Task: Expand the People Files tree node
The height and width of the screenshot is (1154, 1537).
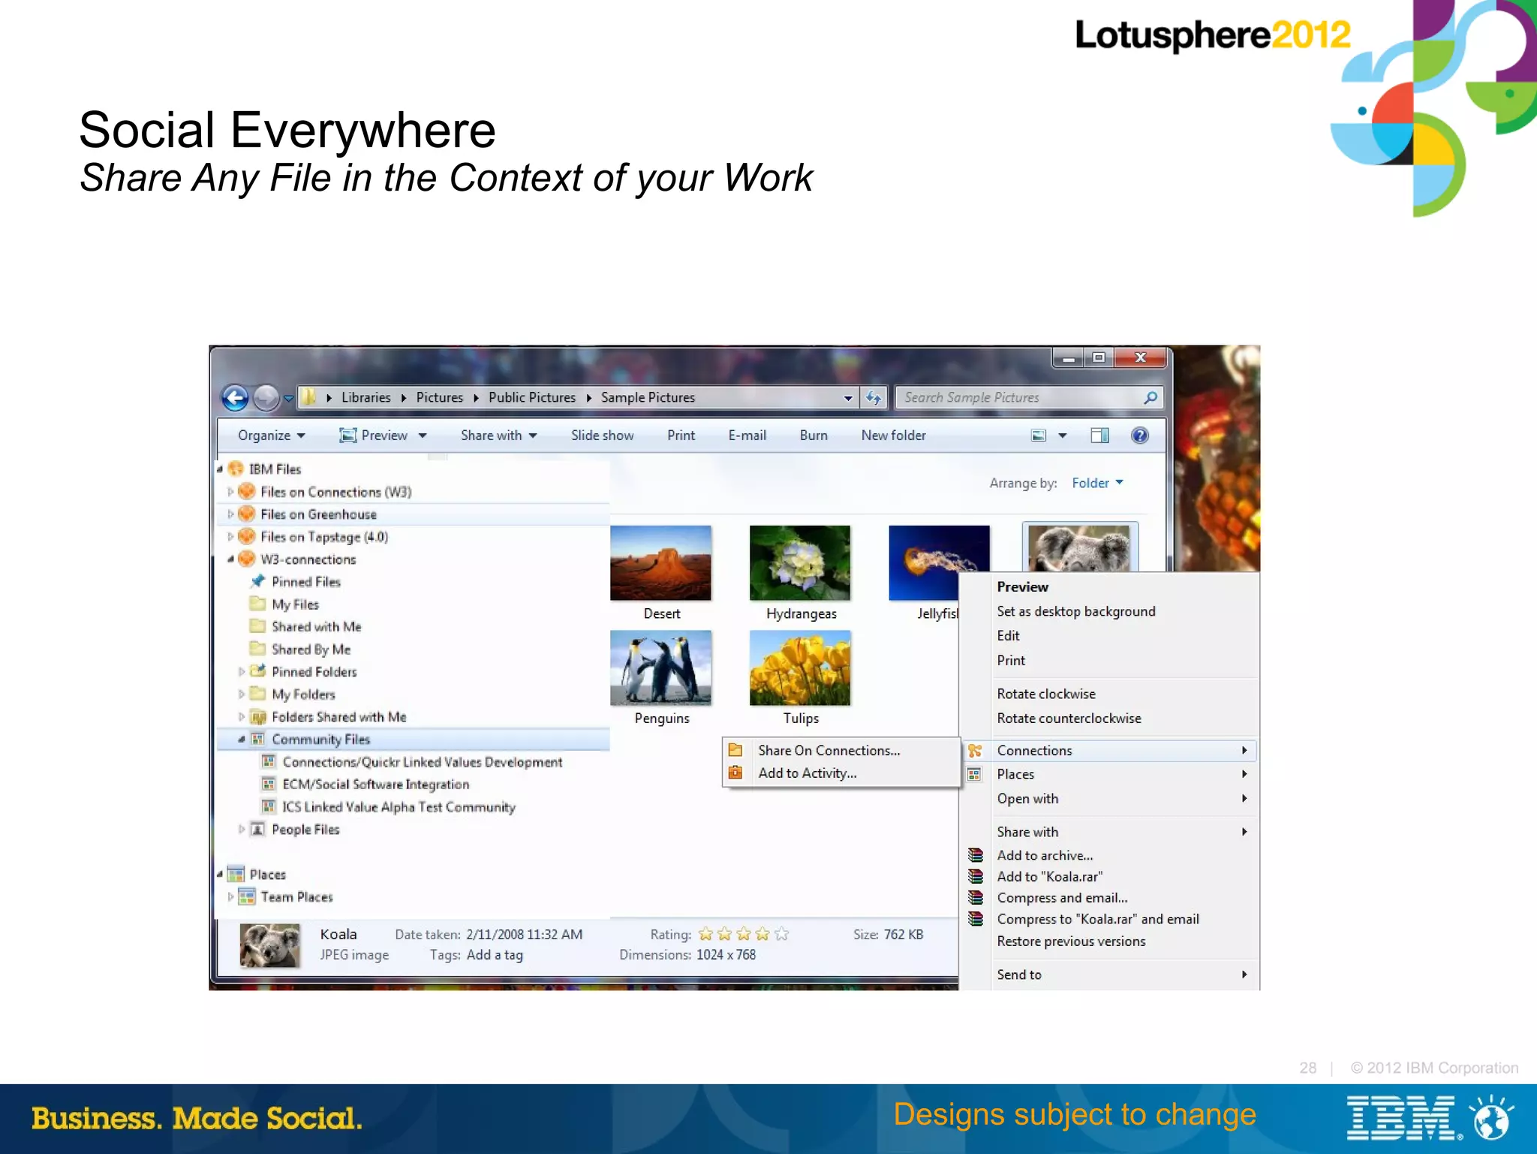Action: point(241,830)
